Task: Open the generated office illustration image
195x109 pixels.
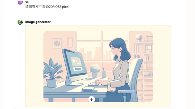Action: pyautogui.click(x=98, y=67)
